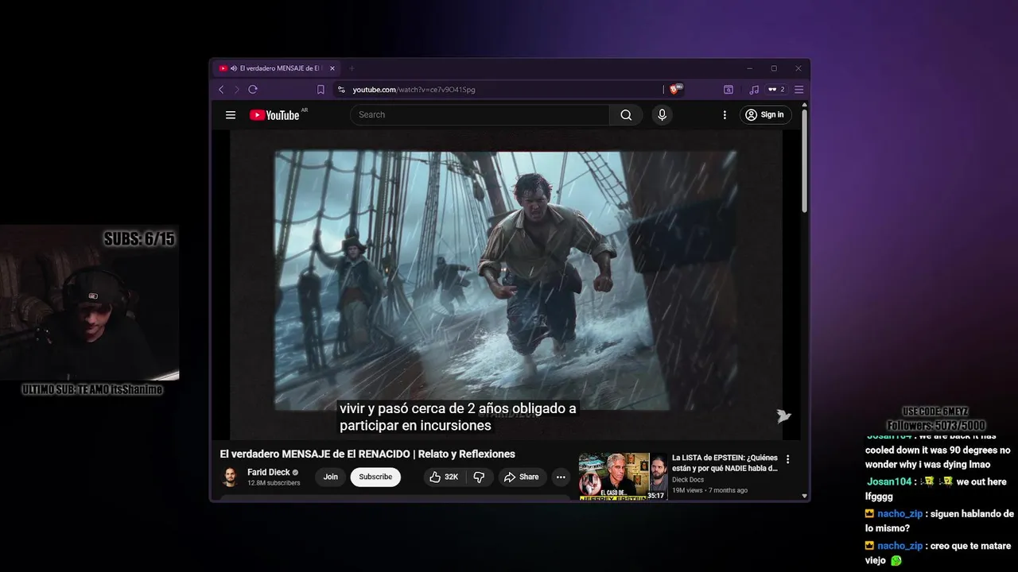Viewport: 1018px width, 572px height.
Task: Click the Sign in button
Action: (x=766, y=115)
